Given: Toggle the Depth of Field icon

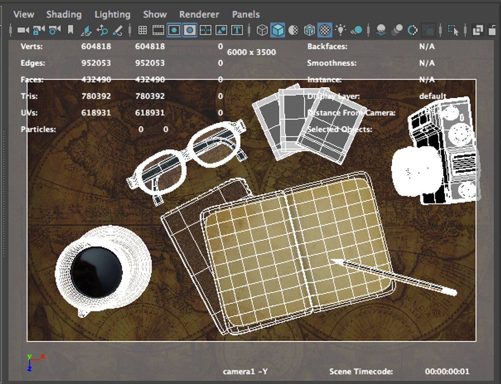Looking at the screenshot, I should click(x=428, y=30).
